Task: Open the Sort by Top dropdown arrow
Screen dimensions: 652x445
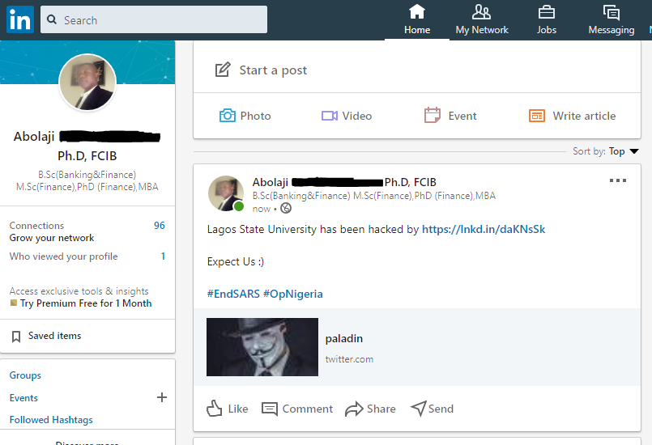Action: pos(634,151)
